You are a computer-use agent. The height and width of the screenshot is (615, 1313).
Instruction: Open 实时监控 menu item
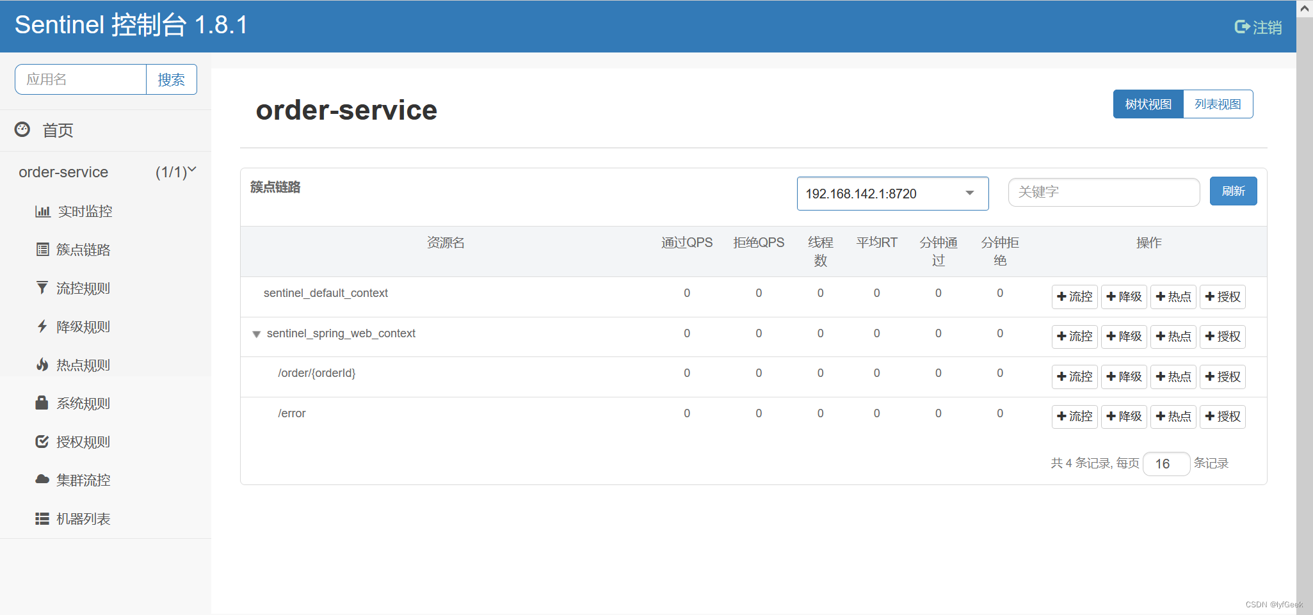[85, 211]
